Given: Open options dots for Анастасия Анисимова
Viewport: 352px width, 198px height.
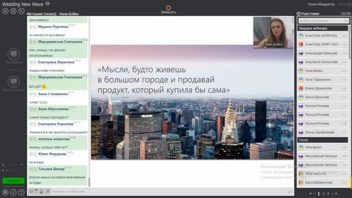Looking at the screenshot, I should (345, 62).
